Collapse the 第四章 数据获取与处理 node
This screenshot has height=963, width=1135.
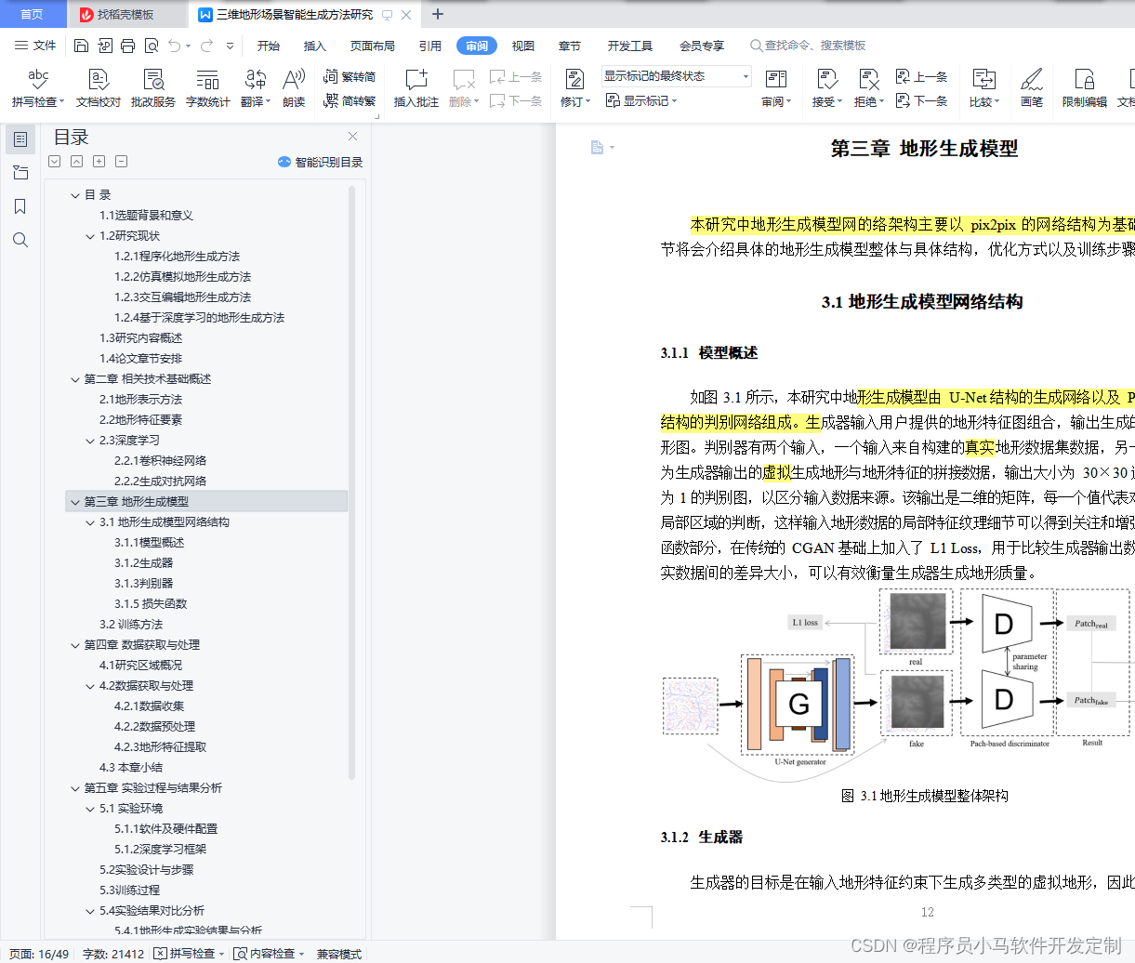(x=75, y=645)
